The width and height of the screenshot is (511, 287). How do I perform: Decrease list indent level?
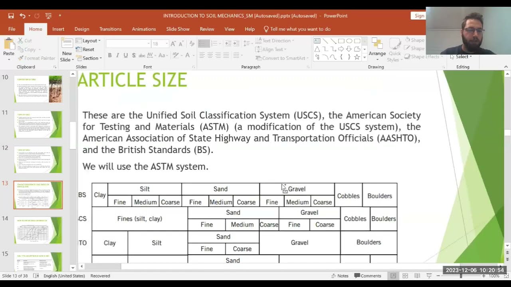pyautogui.click(x=228, y=43)
